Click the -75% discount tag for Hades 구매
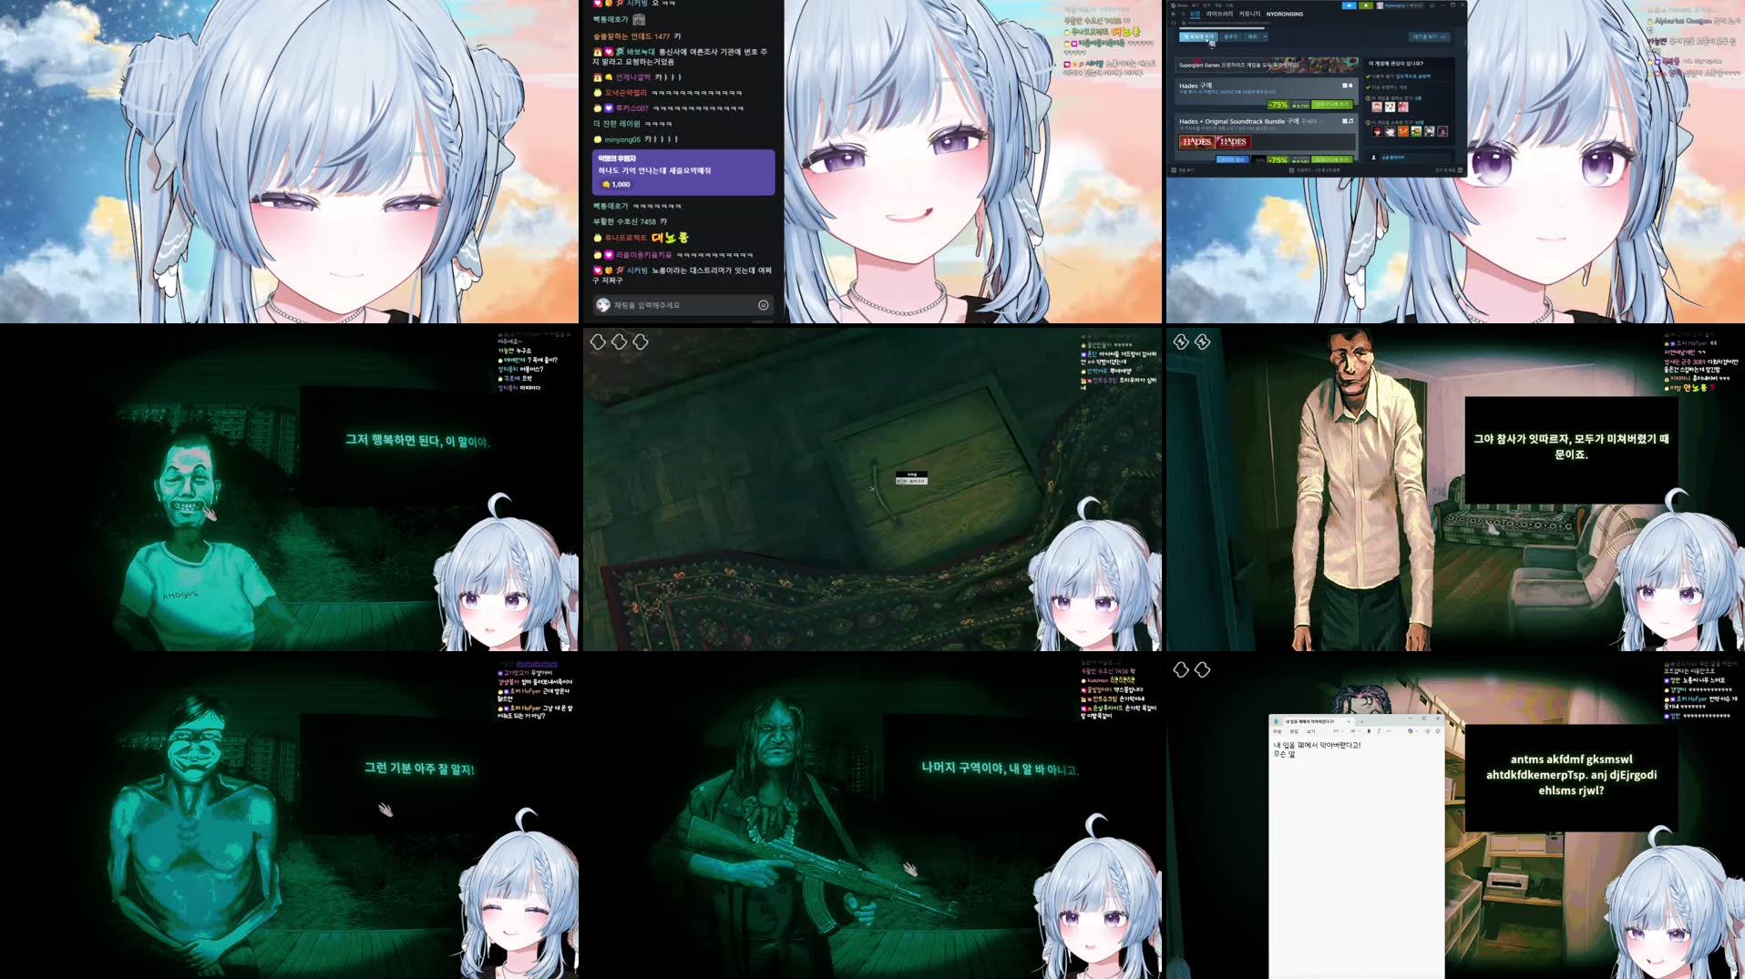Image resolution: width=1745 pixels, height=979 pixels. [x=1278, y=105]
